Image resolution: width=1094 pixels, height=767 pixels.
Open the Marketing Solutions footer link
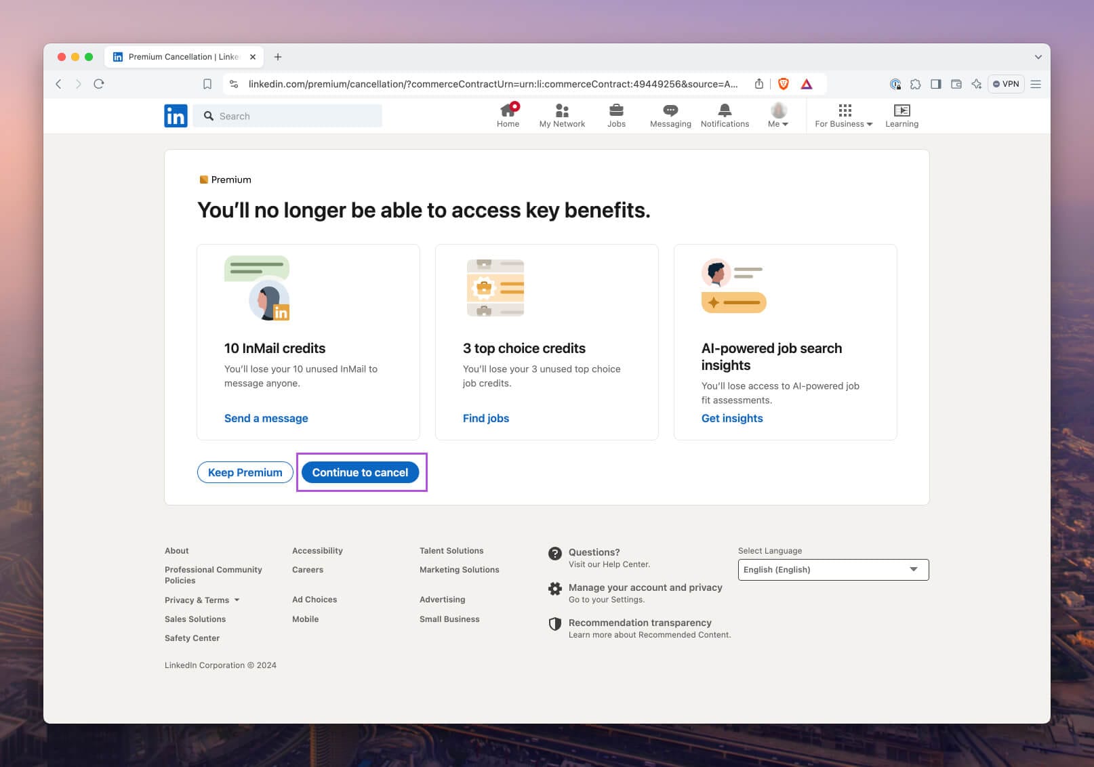coord(459,570)
